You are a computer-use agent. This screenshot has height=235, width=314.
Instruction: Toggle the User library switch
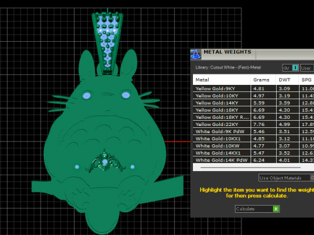(307, 68)
